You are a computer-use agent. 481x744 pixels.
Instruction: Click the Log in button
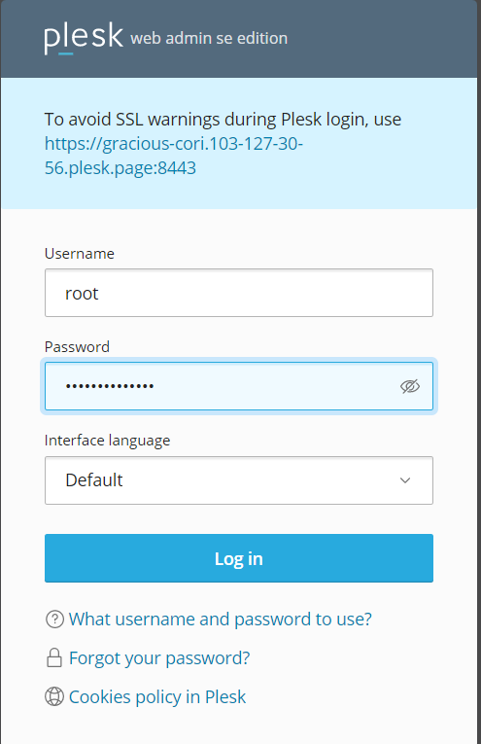click(239, 558)
